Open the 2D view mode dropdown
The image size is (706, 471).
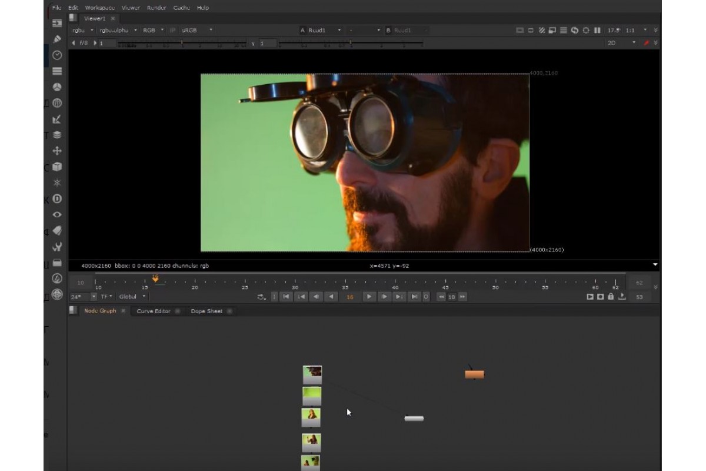coord(617,42)
